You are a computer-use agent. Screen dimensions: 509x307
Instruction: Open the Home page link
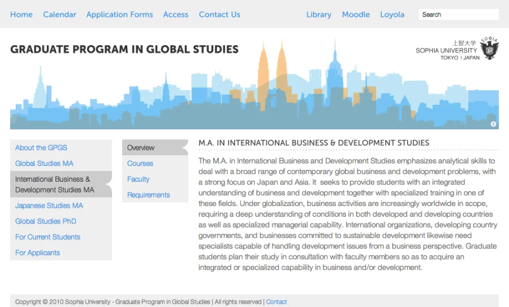pos(21,15)
